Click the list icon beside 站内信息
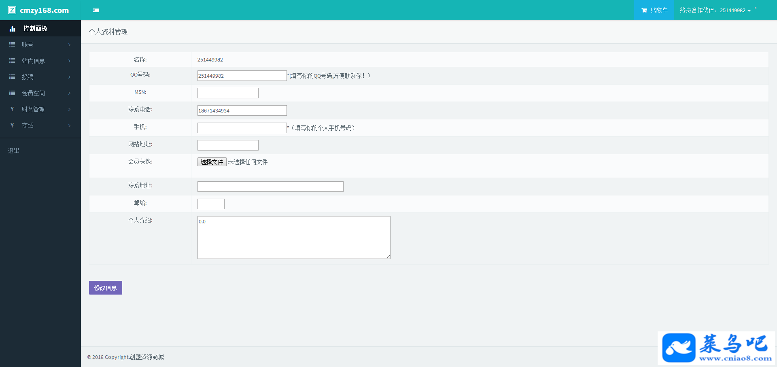 pos(12,61)
